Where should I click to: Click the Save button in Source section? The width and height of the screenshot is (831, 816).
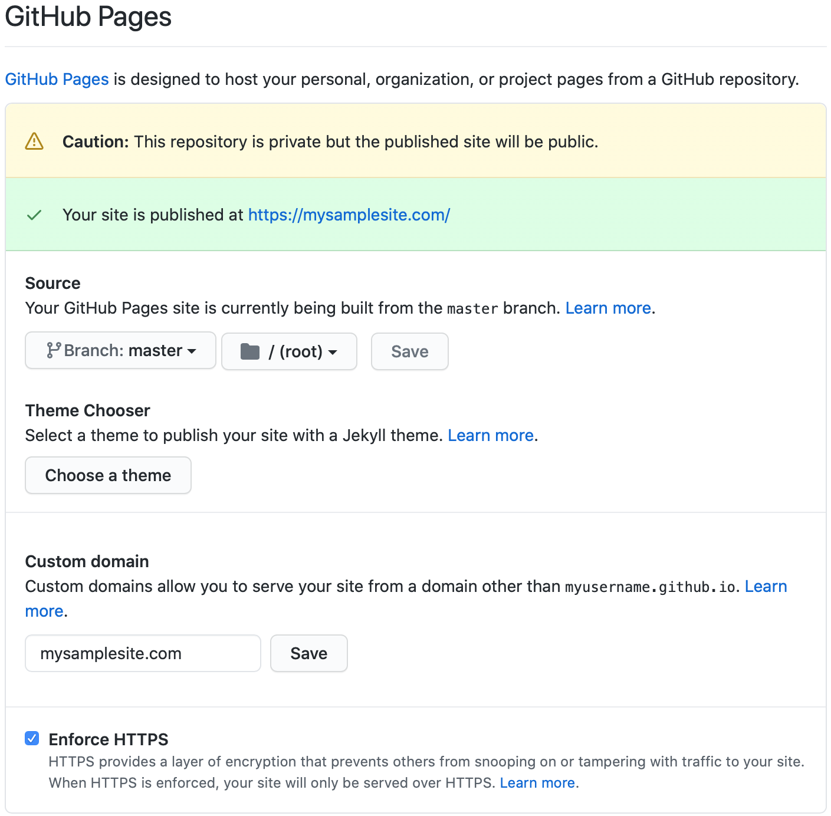pyautogui.click(x=410, y=351)
